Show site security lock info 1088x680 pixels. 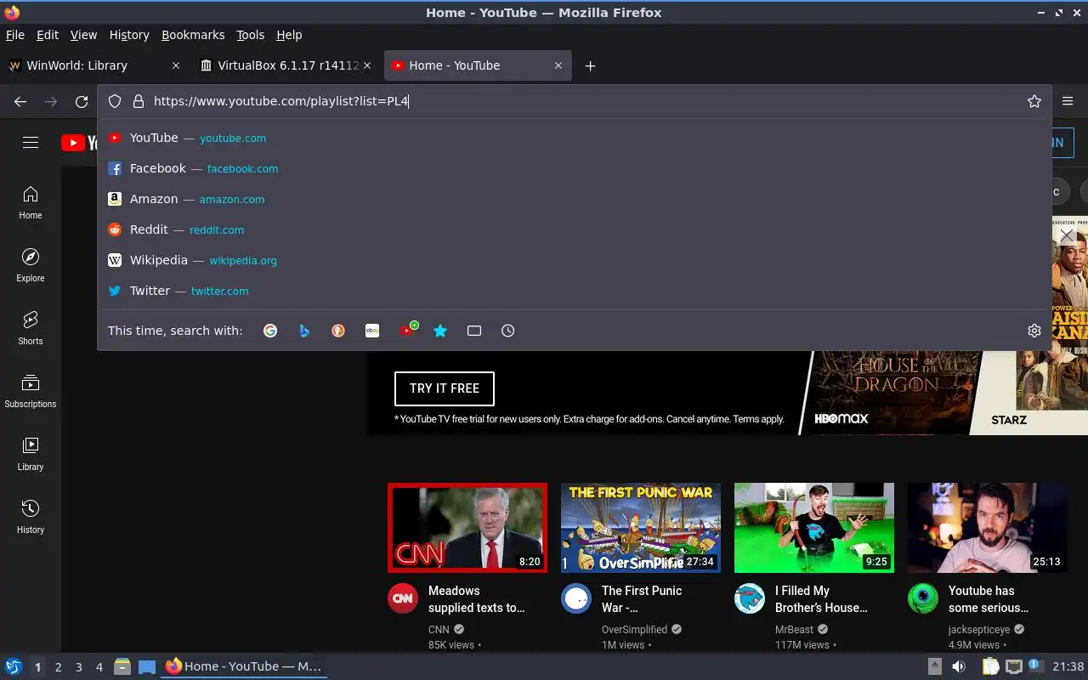pyautogui.click(x=139, y=101)
